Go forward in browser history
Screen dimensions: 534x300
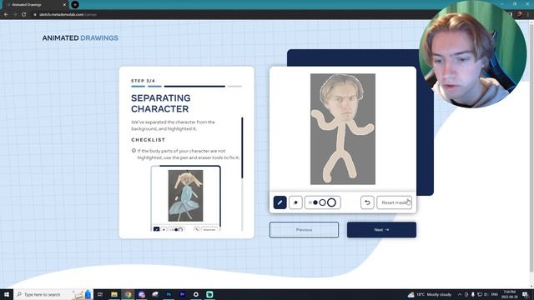15,15
